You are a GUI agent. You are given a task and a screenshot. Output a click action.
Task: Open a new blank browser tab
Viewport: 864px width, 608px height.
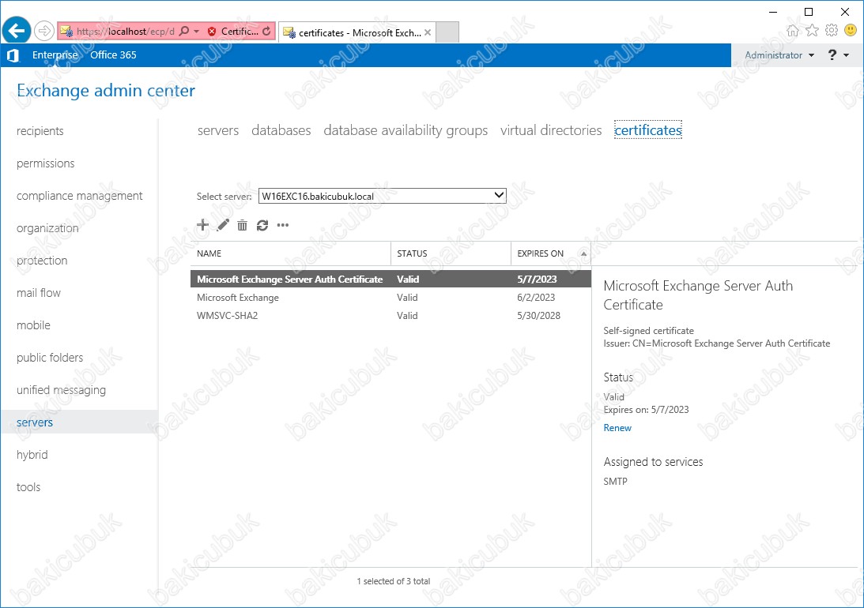point(447,32)
